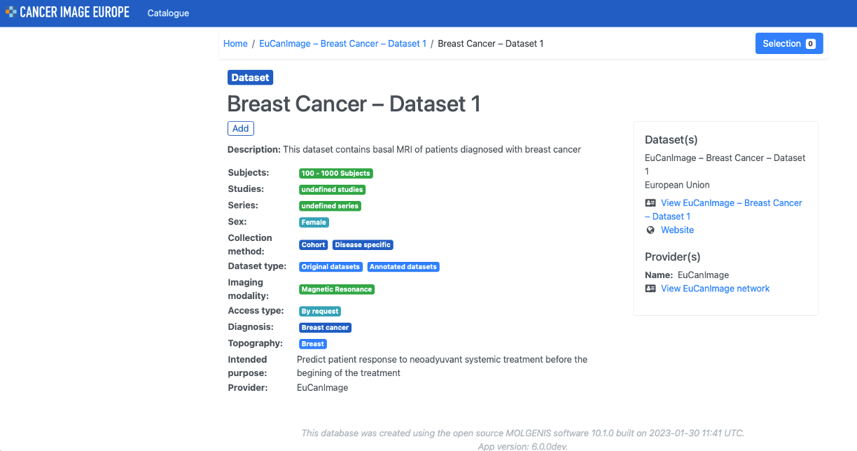857x451 pixels.
Task: Select the "Cohort" collection method badge
Action: 313,244
